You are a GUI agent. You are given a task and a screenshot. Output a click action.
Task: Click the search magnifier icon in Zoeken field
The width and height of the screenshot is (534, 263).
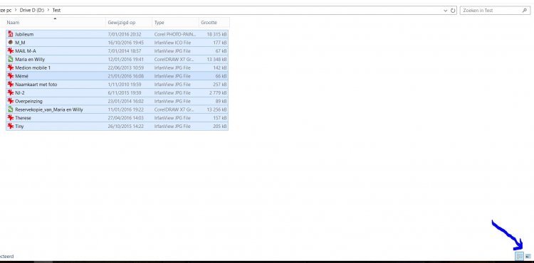pyautogui.click(x=524, y=10)
